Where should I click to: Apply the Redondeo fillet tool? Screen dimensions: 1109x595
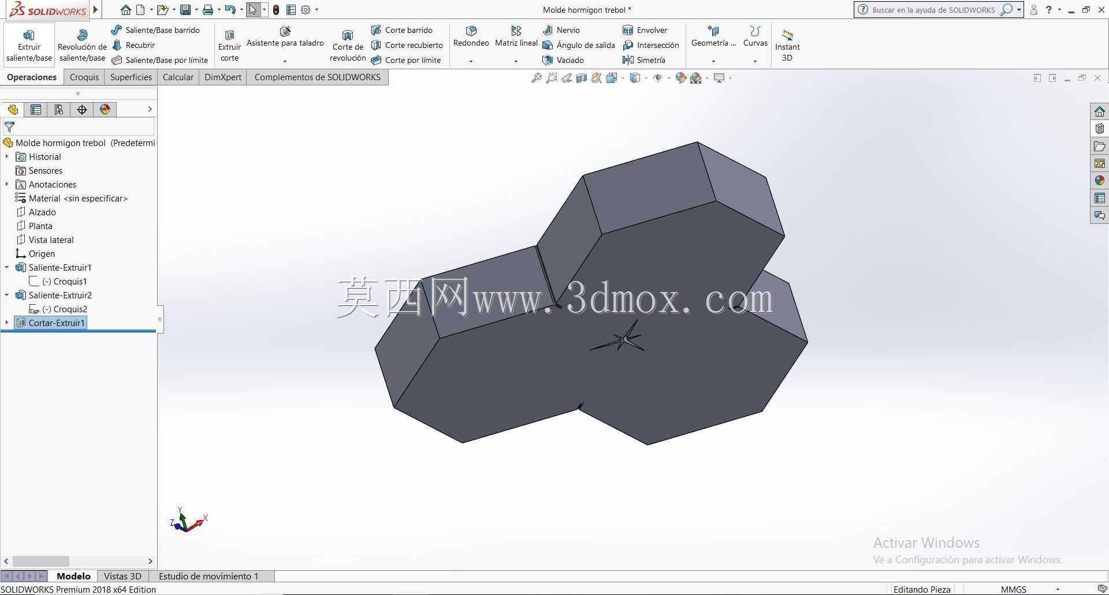471,38
